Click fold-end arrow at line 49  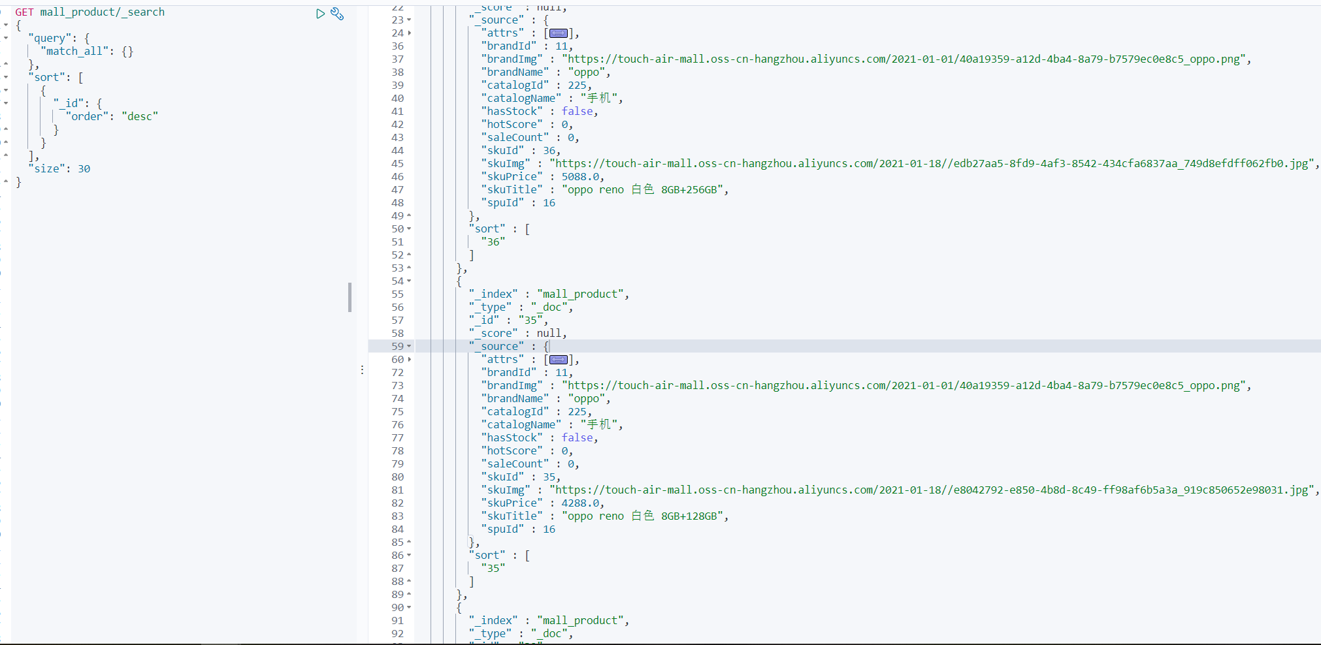(410, 215)
